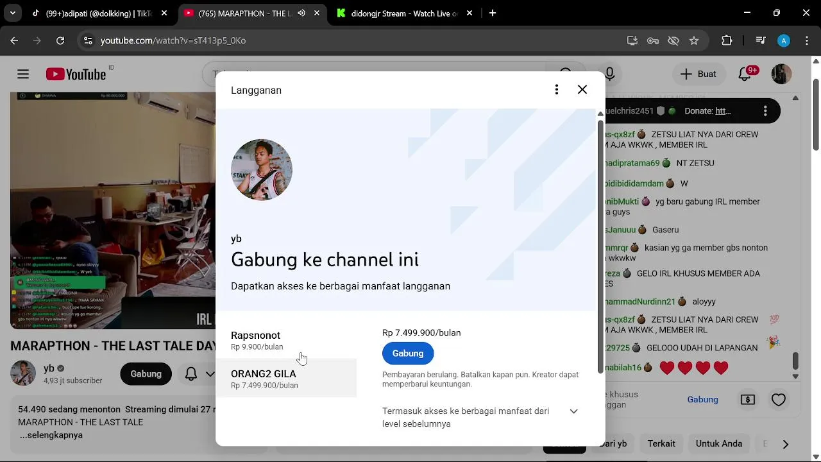Image resolution: width=821 pixels, height=462 pixels.
Task: Close the Langganan membership dialog
Action: [x=582, y=90]
